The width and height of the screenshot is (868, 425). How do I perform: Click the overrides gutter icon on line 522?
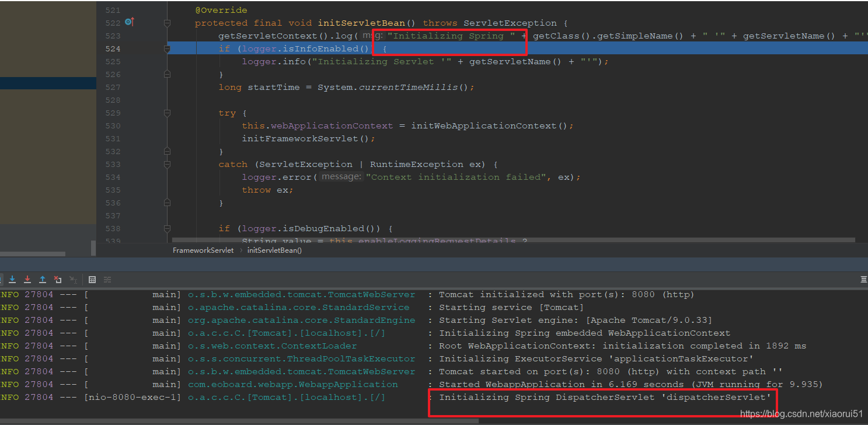[130, 22]
